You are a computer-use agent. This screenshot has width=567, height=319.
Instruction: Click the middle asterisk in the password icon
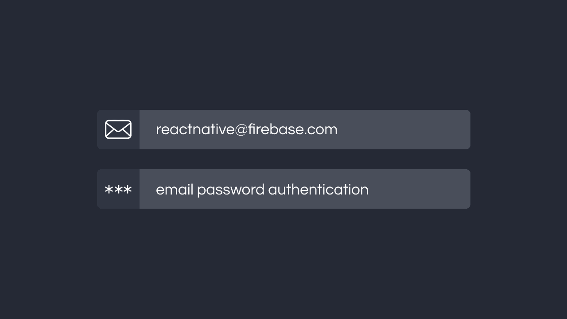point(118,190)
